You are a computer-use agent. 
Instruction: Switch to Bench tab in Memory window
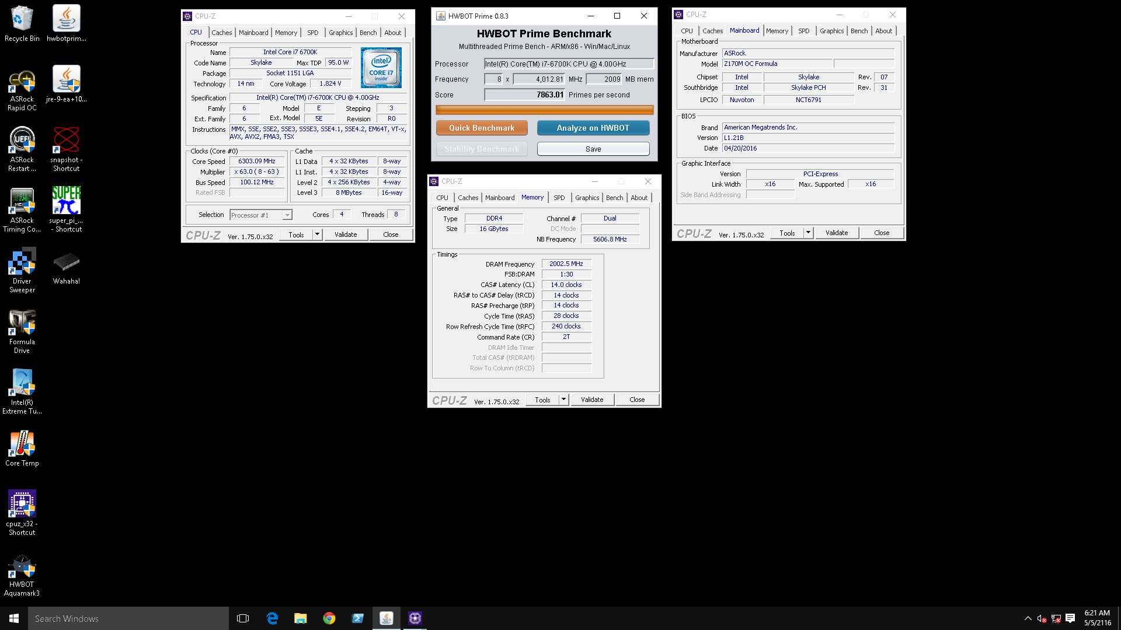[x=615, y=198]
